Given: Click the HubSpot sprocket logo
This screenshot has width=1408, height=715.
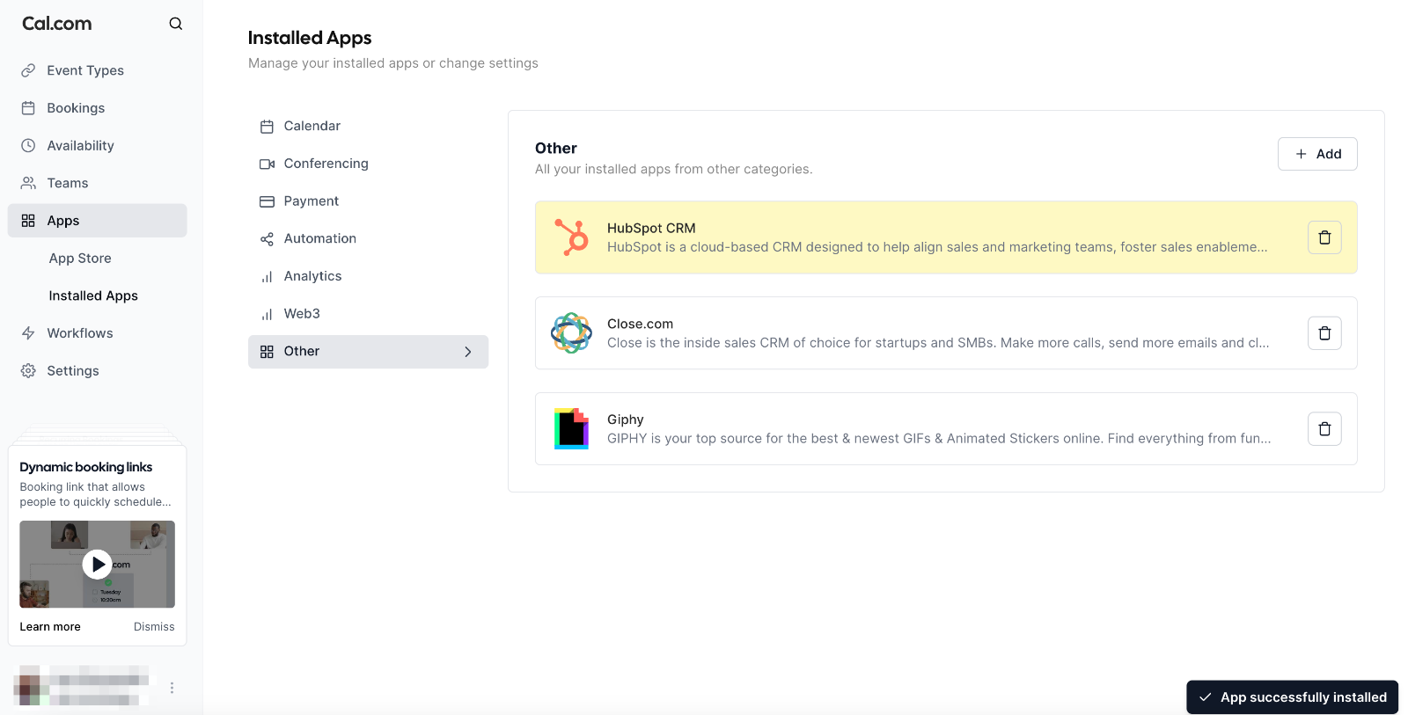Looking at the screenshot, I should coord(571,237).
